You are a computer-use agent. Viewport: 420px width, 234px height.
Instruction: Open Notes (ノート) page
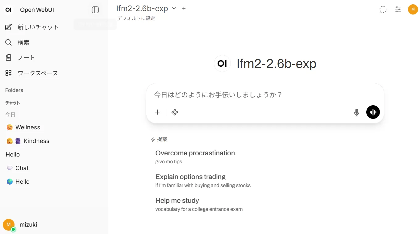26,58
